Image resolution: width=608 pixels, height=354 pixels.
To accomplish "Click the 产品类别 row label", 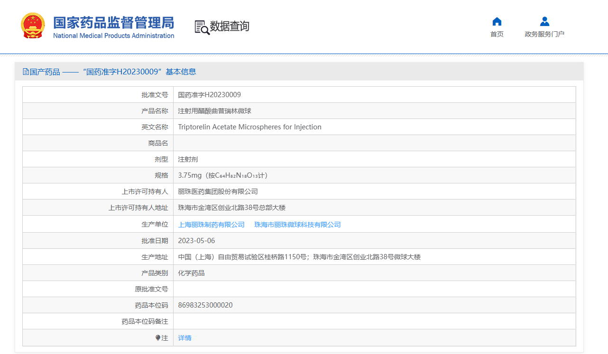I will coord(155,273).
